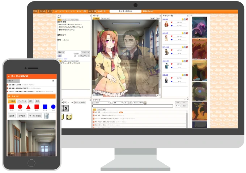246x173 pixels.
Task: Tap マーキング全消 button on phone
Action: 35,116
